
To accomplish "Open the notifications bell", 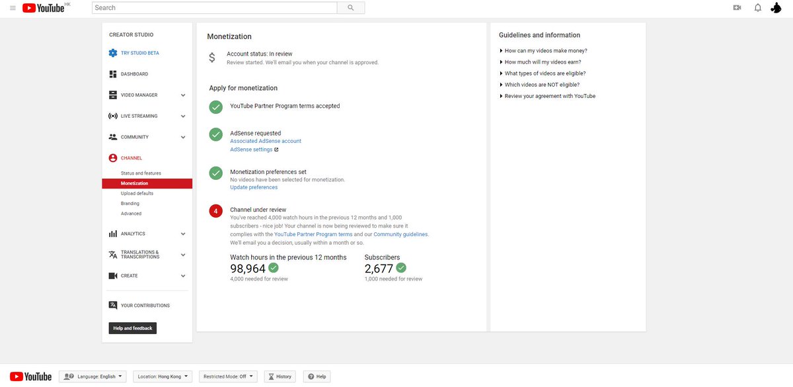I will click(758, 8).
